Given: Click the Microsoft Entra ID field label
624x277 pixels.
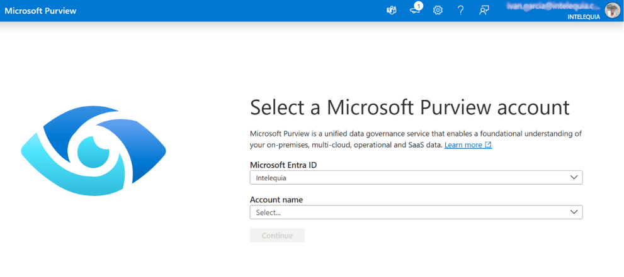Looking at the screenshot, I should (283, 165).
